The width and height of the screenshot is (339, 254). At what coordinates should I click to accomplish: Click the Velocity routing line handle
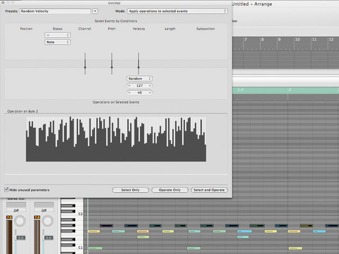pos(139,67)
